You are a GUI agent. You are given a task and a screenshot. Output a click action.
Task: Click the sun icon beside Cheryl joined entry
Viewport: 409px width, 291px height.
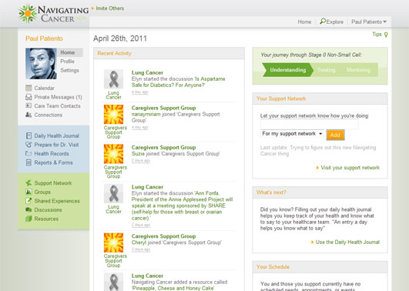(x=113, y=242)
